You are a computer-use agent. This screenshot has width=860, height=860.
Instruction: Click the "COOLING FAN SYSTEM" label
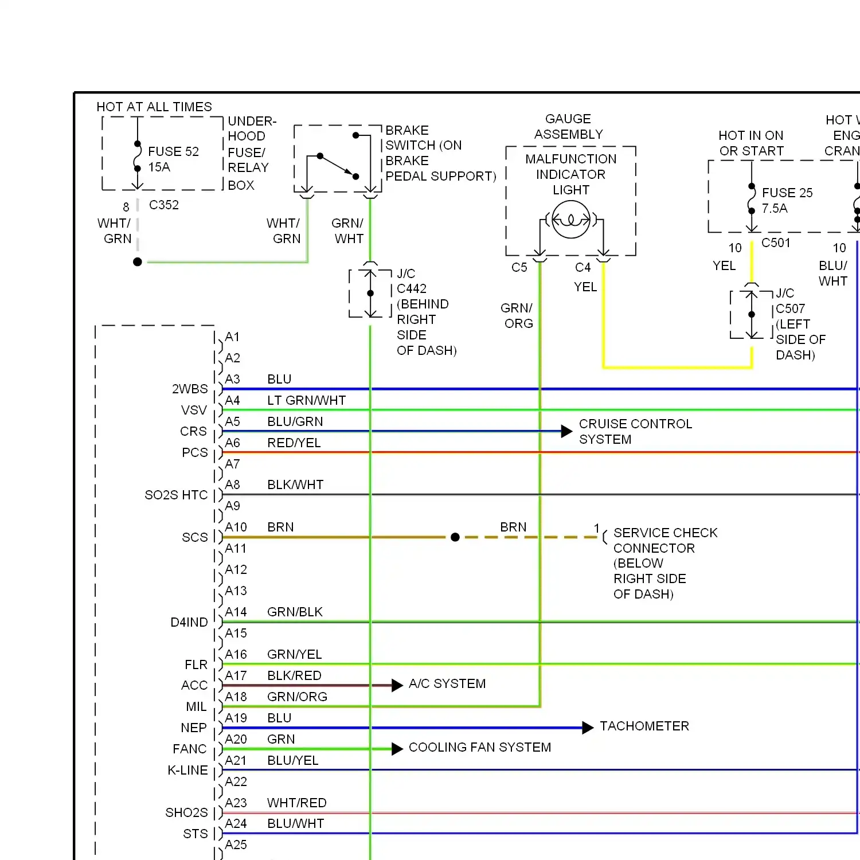point(480,747)
